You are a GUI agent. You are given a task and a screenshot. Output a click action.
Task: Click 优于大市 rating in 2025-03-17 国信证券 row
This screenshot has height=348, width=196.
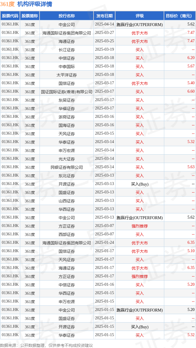click(140, 83)
